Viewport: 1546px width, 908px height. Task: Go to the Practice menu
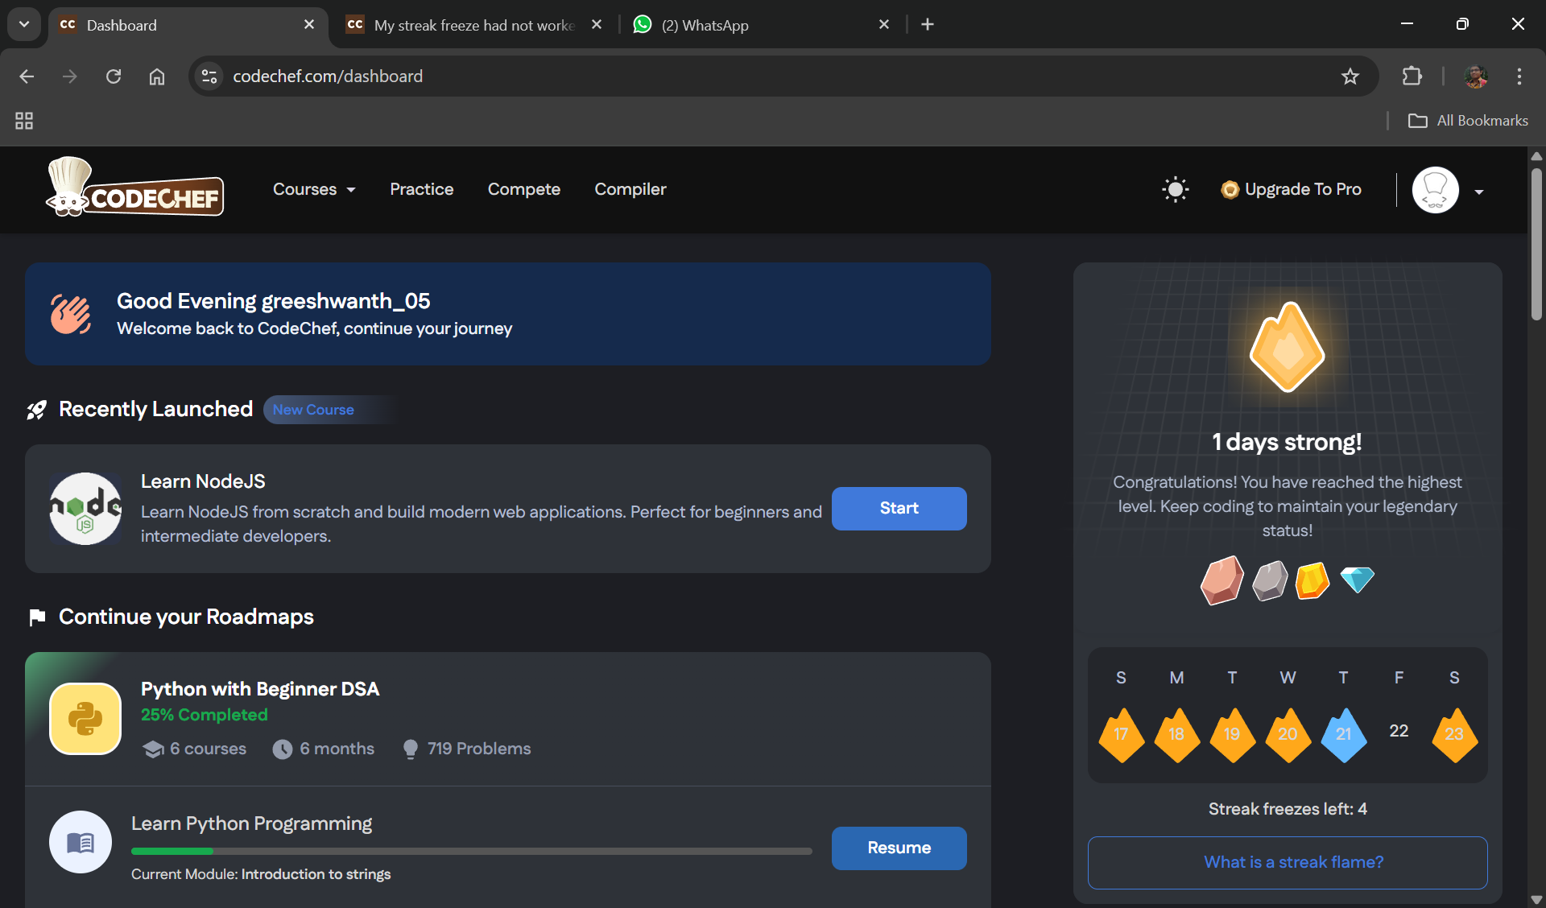pos(421,189)
